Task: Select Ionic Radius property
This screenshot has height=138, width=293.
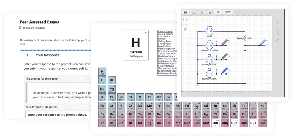Action: coord(164,36)
